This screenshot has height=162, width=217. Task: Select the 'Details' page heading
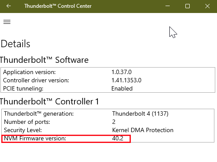coord(16,44)
